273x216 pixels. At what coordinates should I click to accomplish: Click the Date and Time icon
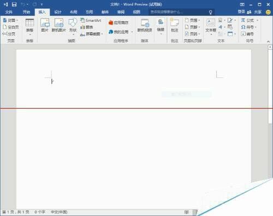230,27
